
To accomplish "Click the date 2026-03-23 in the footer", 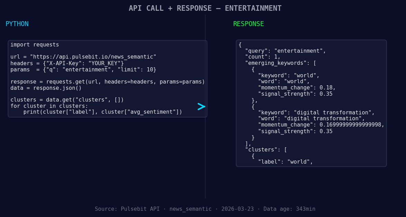I will 239,209.
